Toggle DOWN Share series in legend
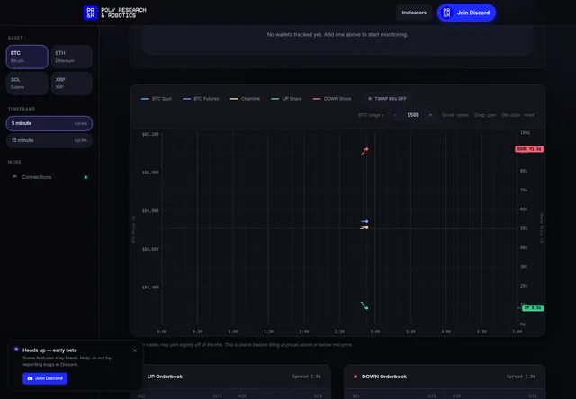 pos(332,99)
